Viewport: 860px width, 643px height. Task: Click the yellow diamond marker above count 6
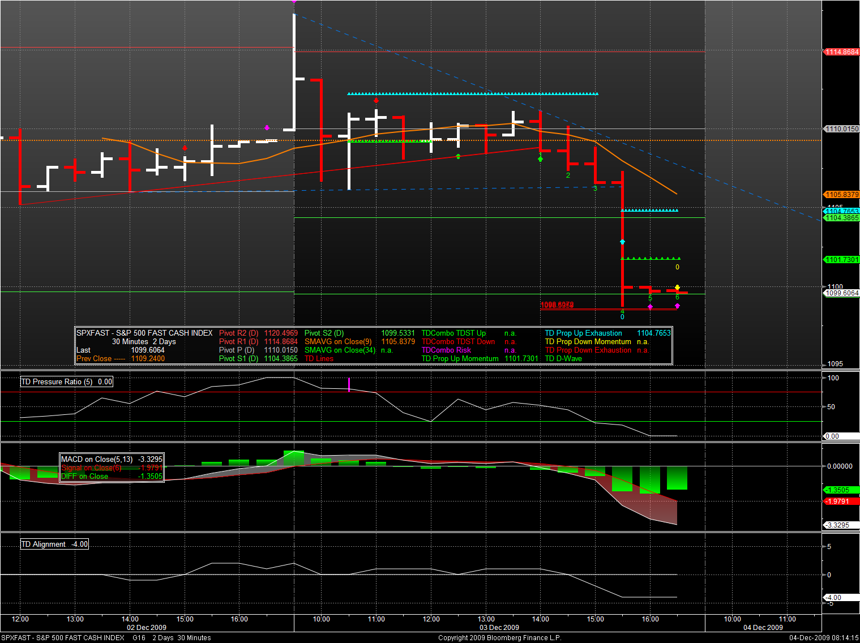[677, 288]
